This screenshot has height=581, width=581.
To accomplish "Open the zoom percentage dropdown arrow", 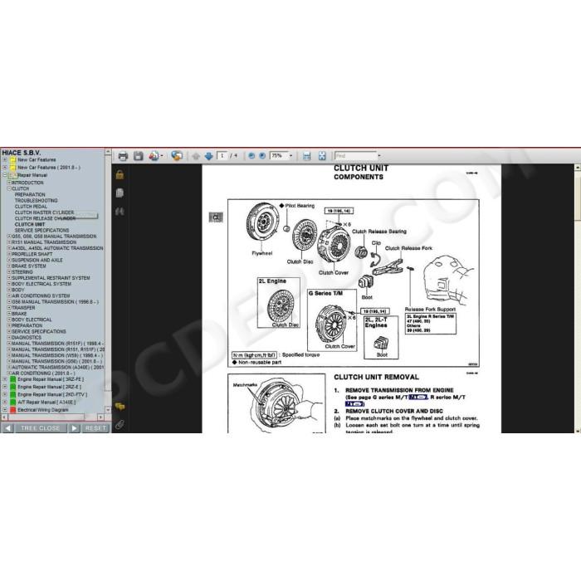I will point(290,156).
